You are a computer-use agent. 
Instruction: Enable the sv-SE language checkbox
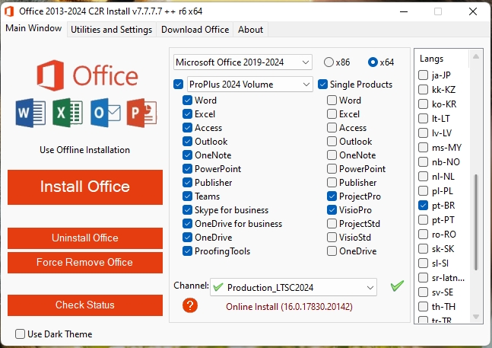click(x=424, y=292)
